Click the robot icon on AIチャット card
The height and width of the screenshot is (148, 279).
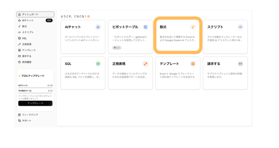[98, 27]
